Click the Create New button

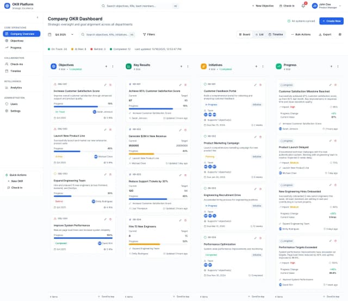331,21
